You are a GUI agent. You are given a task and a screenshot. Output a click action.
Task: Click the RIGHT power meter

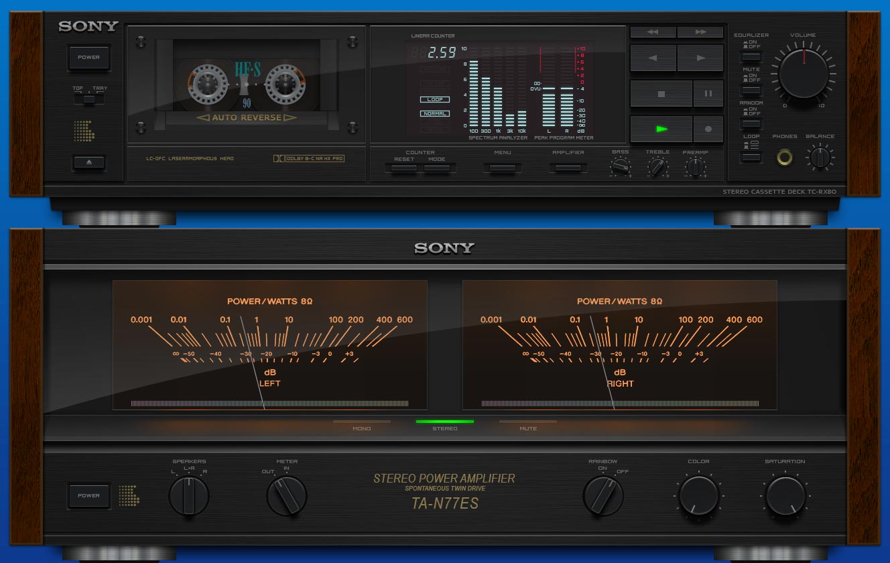(620, 345)
